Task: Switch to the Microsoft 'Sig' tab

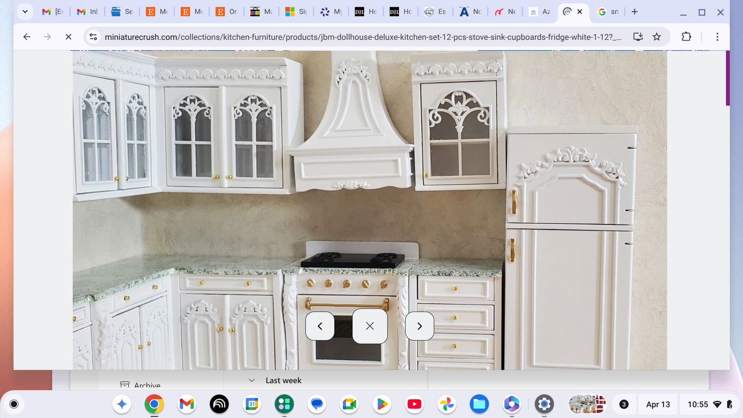Action: [296, 12]
